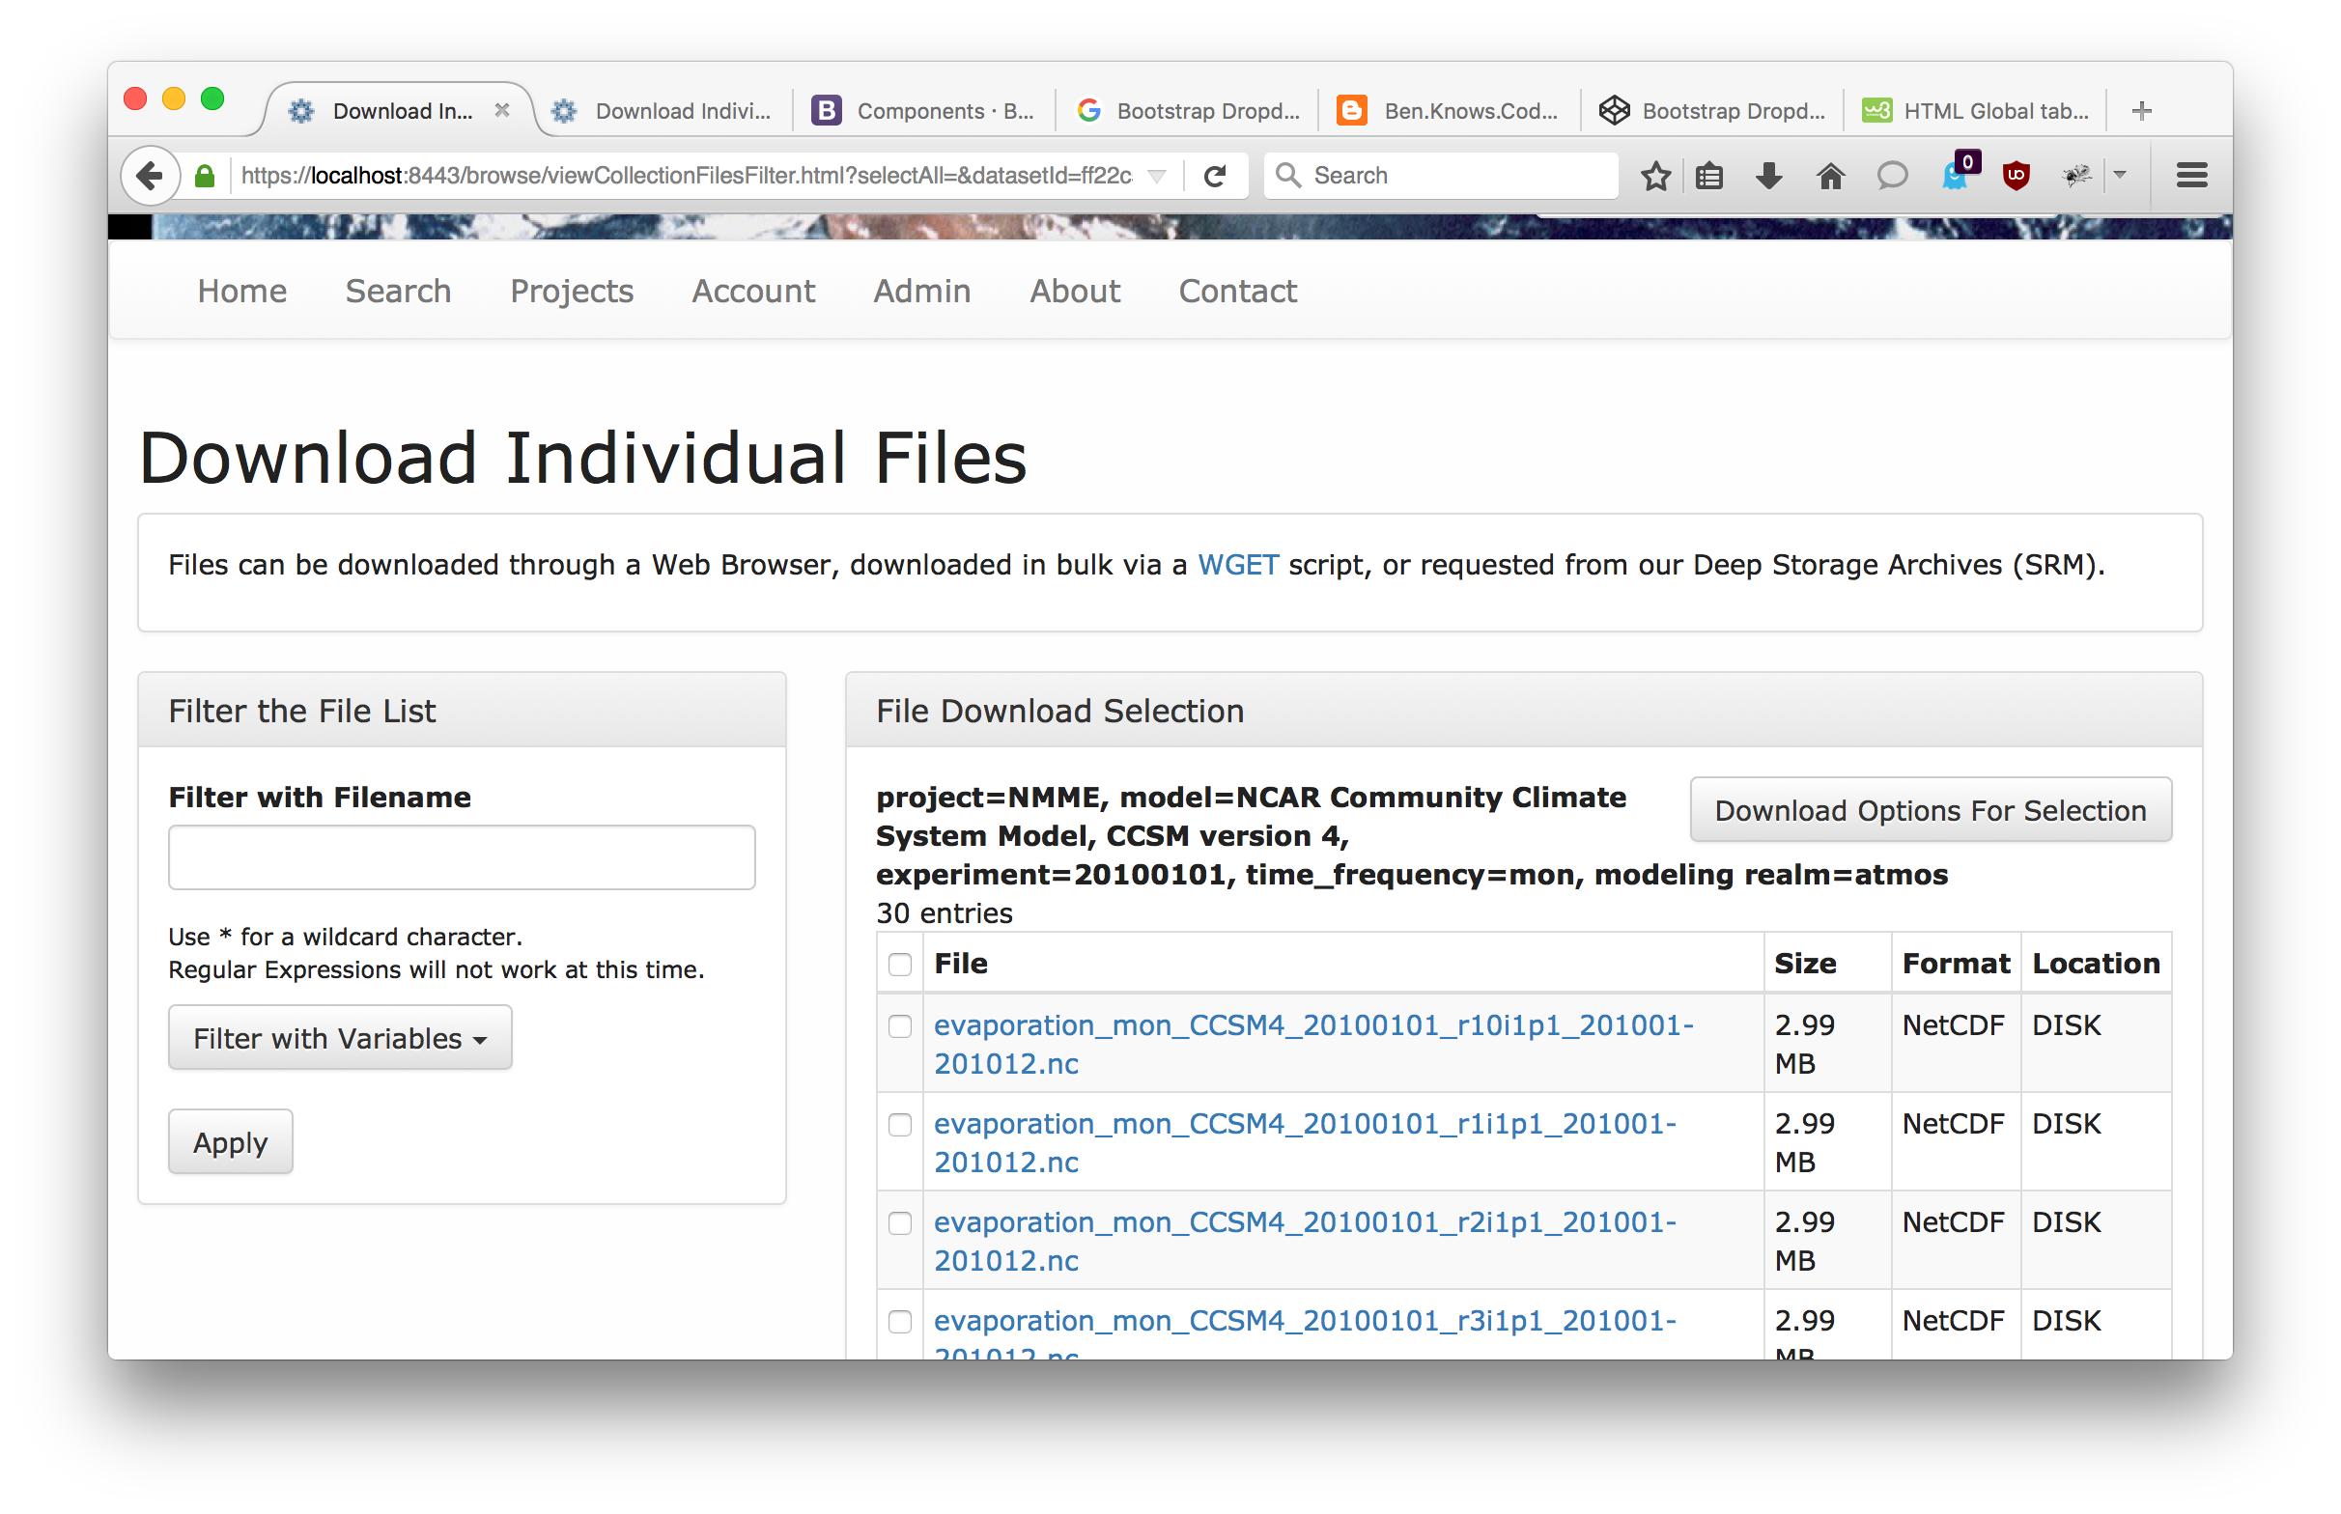Click the Filter with Filename text field

click(461, 857)
